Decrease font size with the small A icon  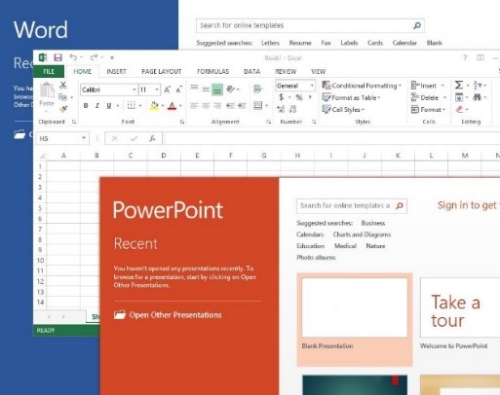point(178,90)
